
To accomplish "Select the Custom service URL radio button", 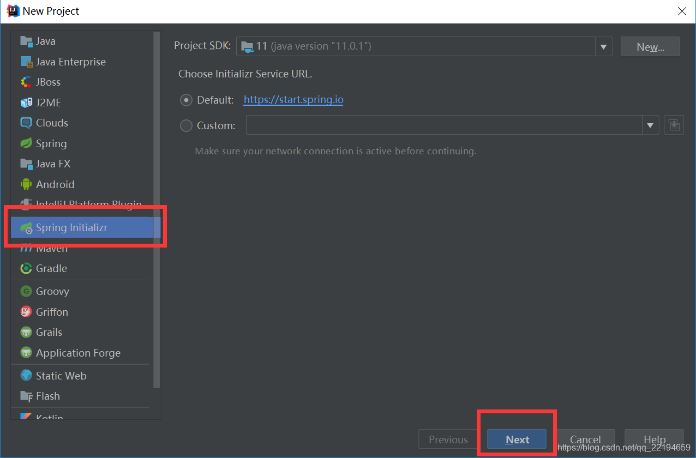I will coord(186,125).
